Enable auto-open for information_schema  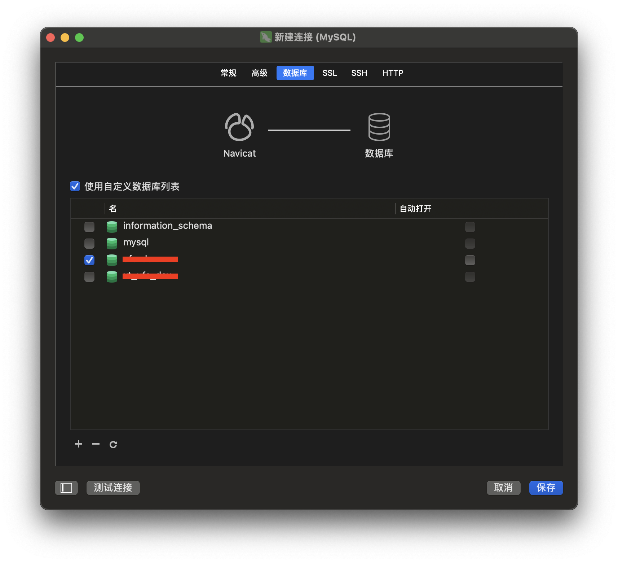(470, 227)
